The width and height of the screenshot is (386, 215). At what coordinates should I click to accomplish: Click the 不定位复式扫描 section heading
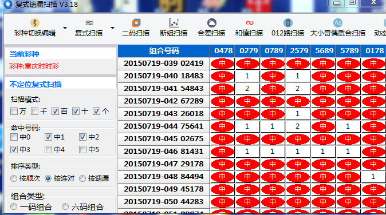tap(36, 85)
